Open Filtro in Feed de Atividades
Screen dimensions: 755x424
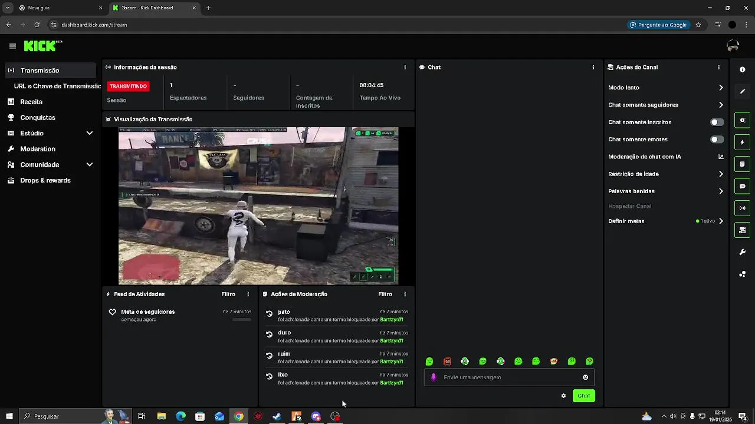pyautogui.click(x=228, y=294)
